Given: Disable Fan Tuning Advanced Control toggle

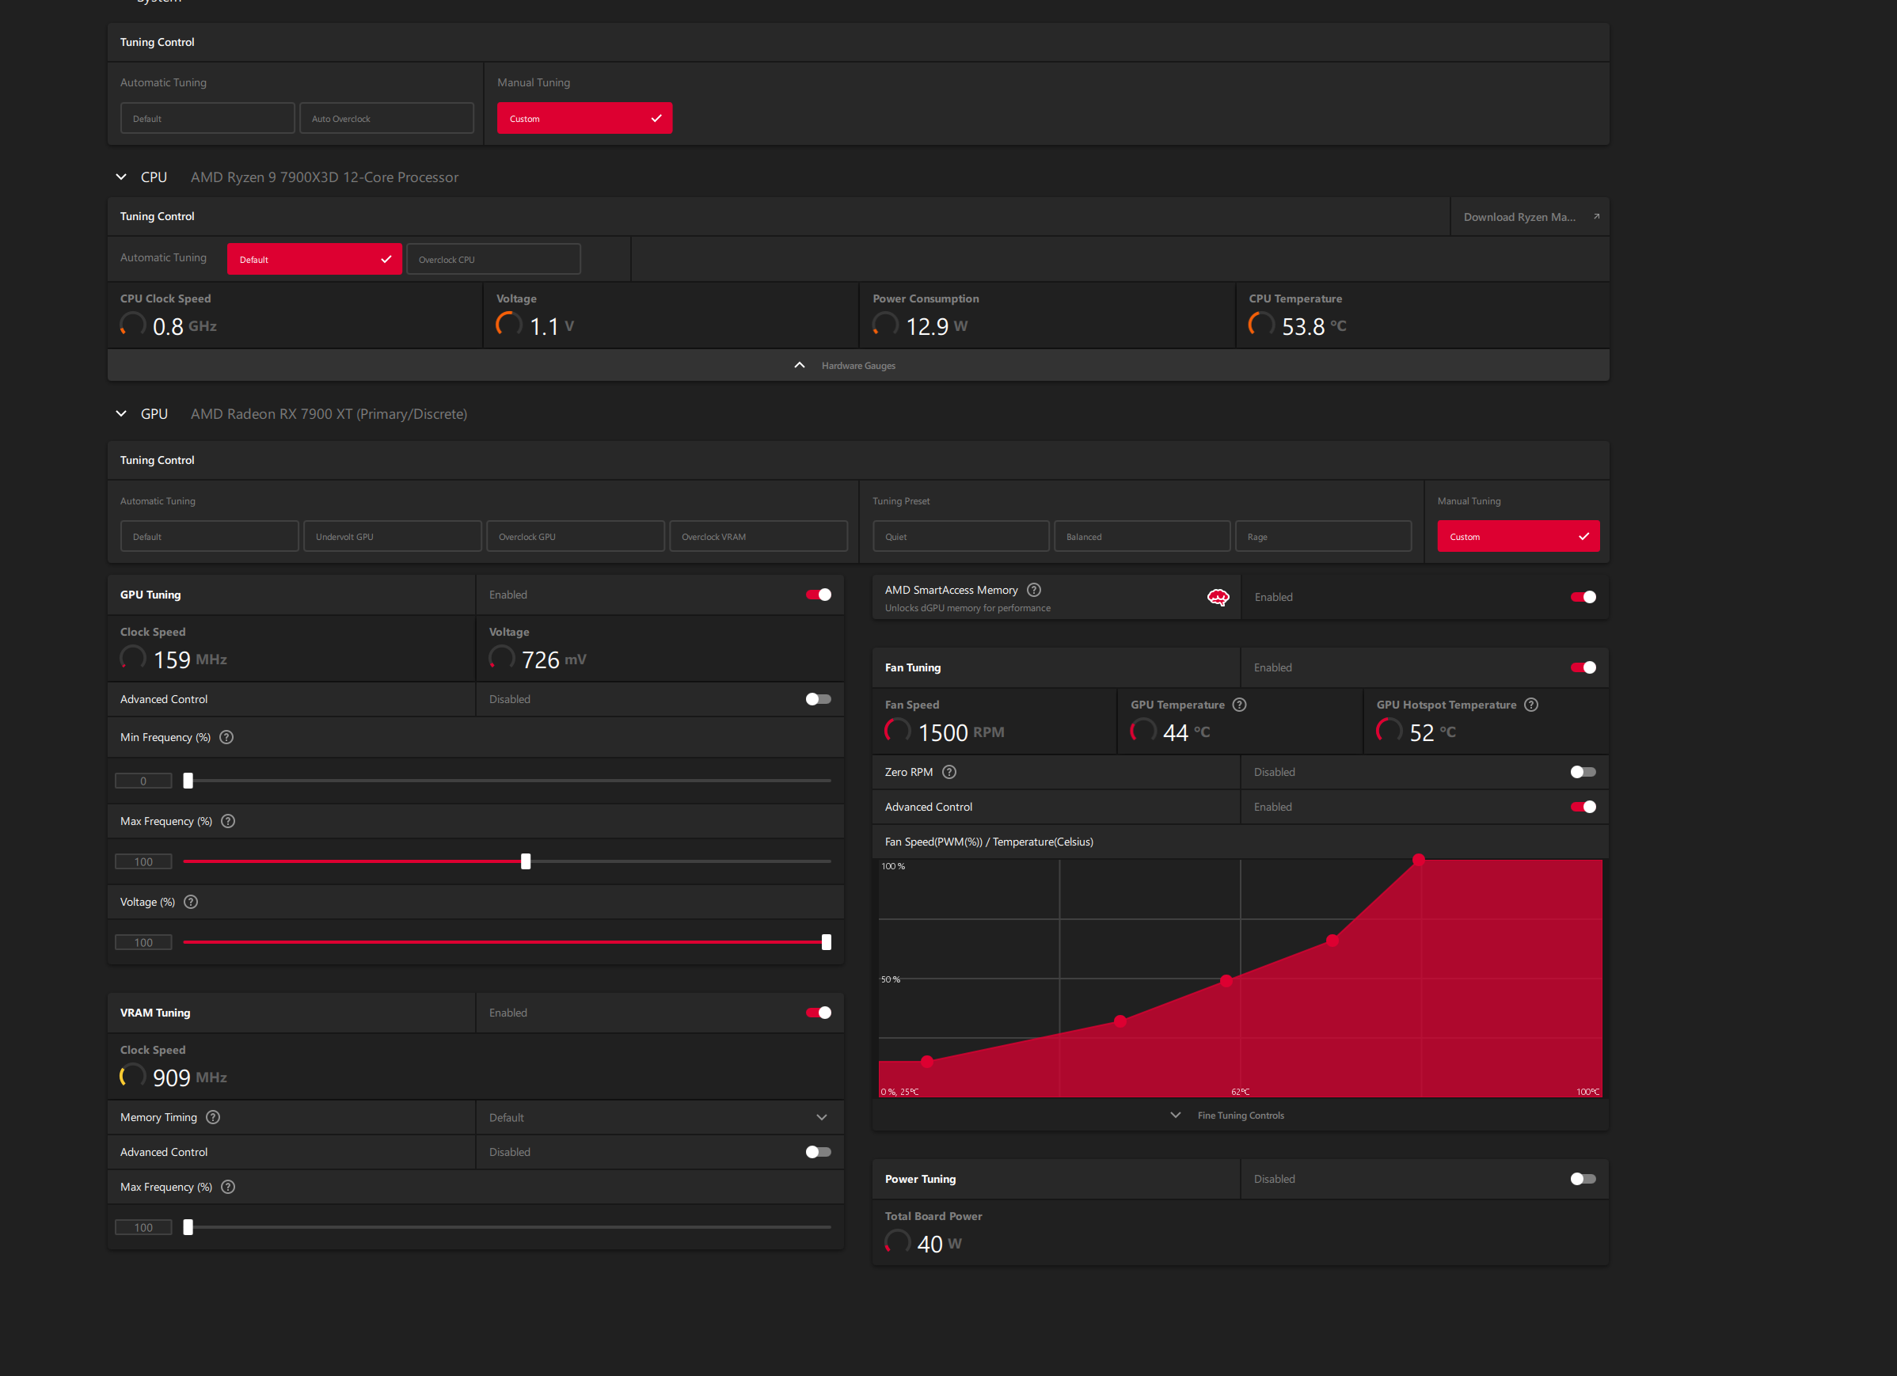Looking at the screenshot, I should click(x=1583, y=808).
